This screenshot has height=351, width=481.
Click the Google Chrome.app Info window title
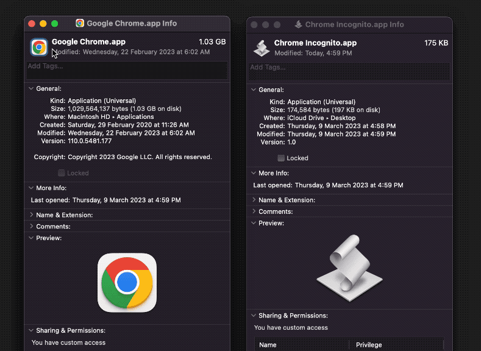tap(132, 23)
